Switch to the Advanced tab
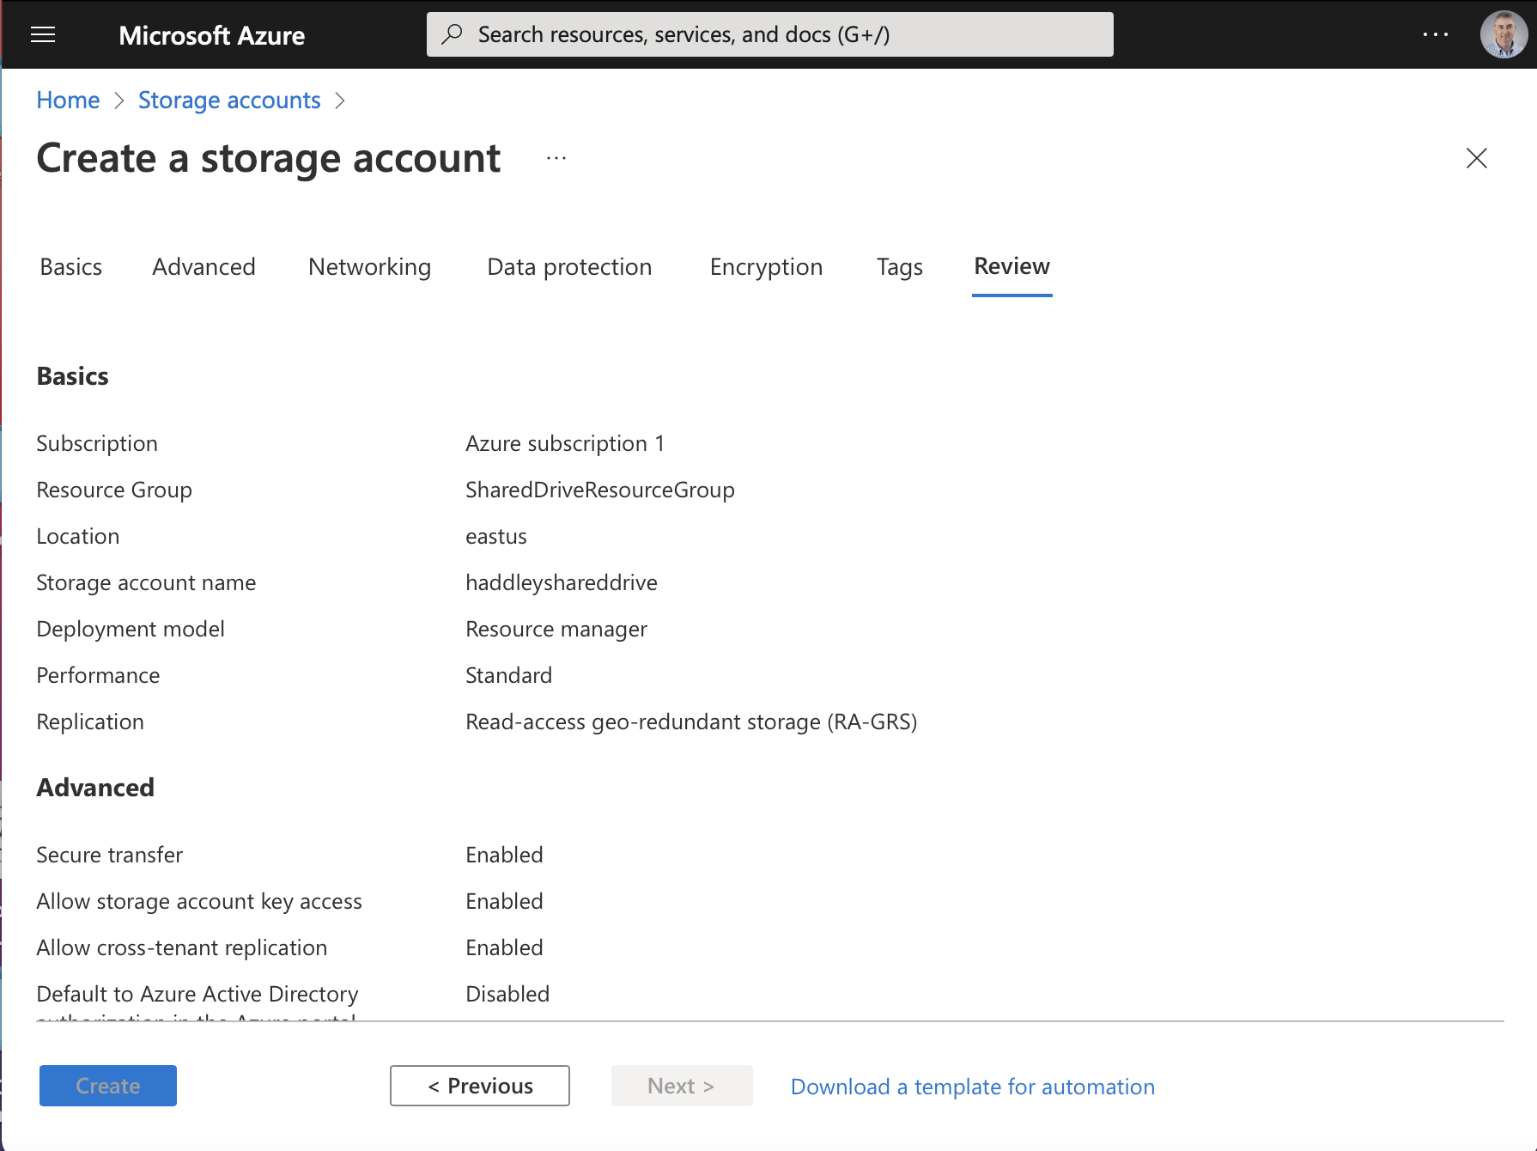 pos(204,267)
